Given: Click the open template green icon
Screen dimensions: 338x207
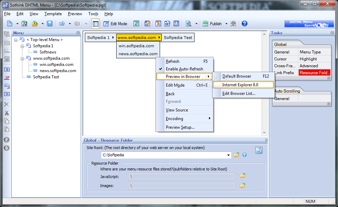Looking at the screenshot, I should coord(24,23).
